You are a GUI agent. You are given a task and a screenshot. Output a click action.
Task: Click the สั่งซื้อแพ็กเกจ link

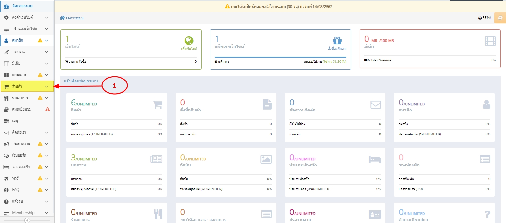pyautogui.click(x=337, y=49)
